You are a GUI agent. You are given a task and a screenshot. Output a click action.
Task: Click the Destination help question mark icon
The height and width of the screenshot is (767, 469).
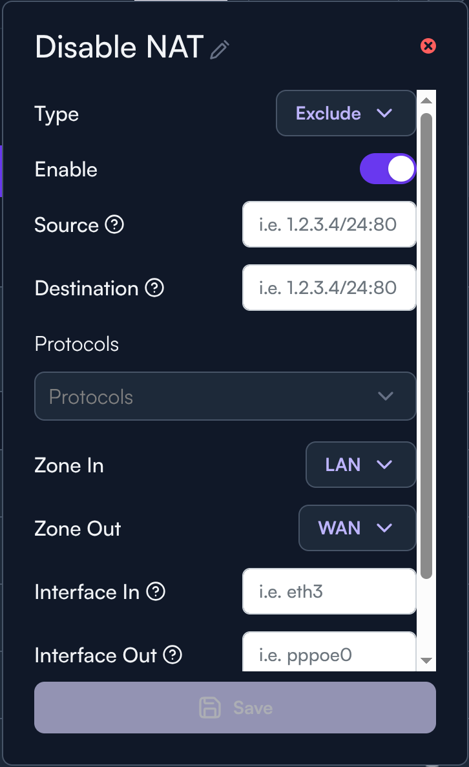[x=154, y=288]
